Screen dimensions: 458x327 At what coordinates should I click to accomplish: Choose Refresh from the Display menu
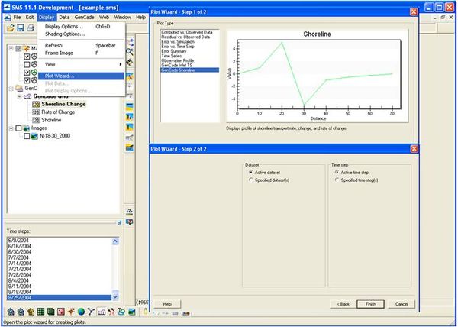click(x=82, y=46)
